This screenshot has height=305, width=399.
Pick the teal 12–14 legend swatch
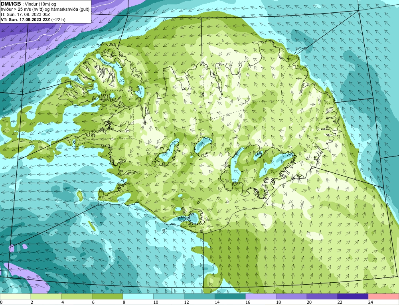[x=199, y=297]
